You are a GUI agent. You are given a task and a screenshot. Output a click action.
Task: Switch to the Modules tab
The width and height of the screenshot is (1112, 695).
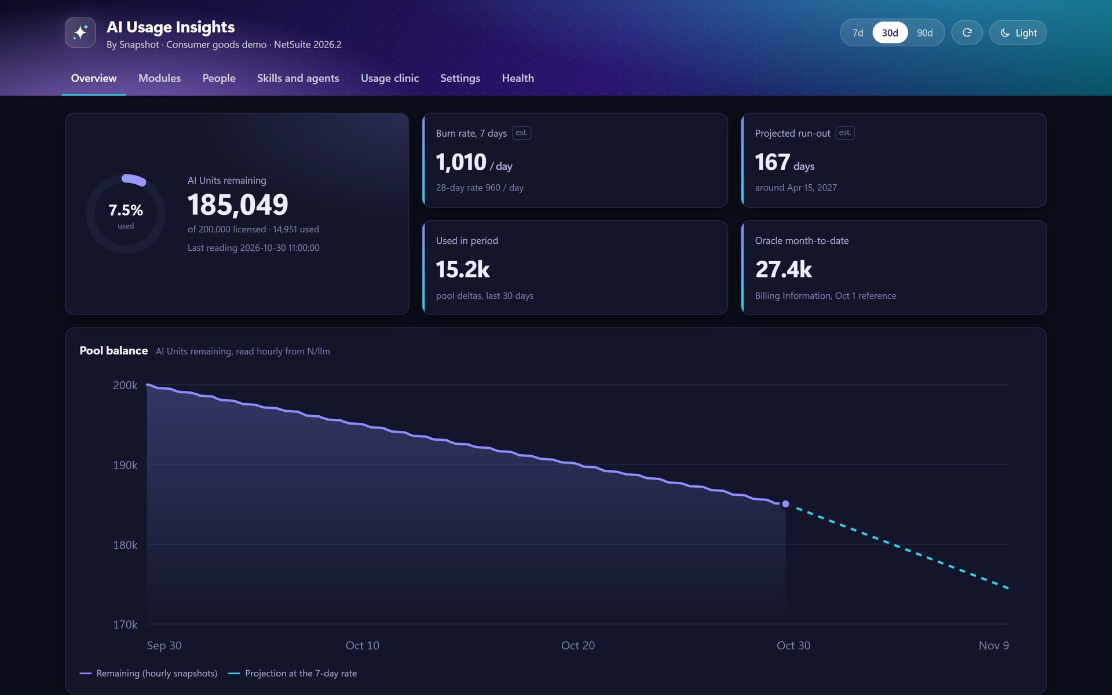point(159,78)
